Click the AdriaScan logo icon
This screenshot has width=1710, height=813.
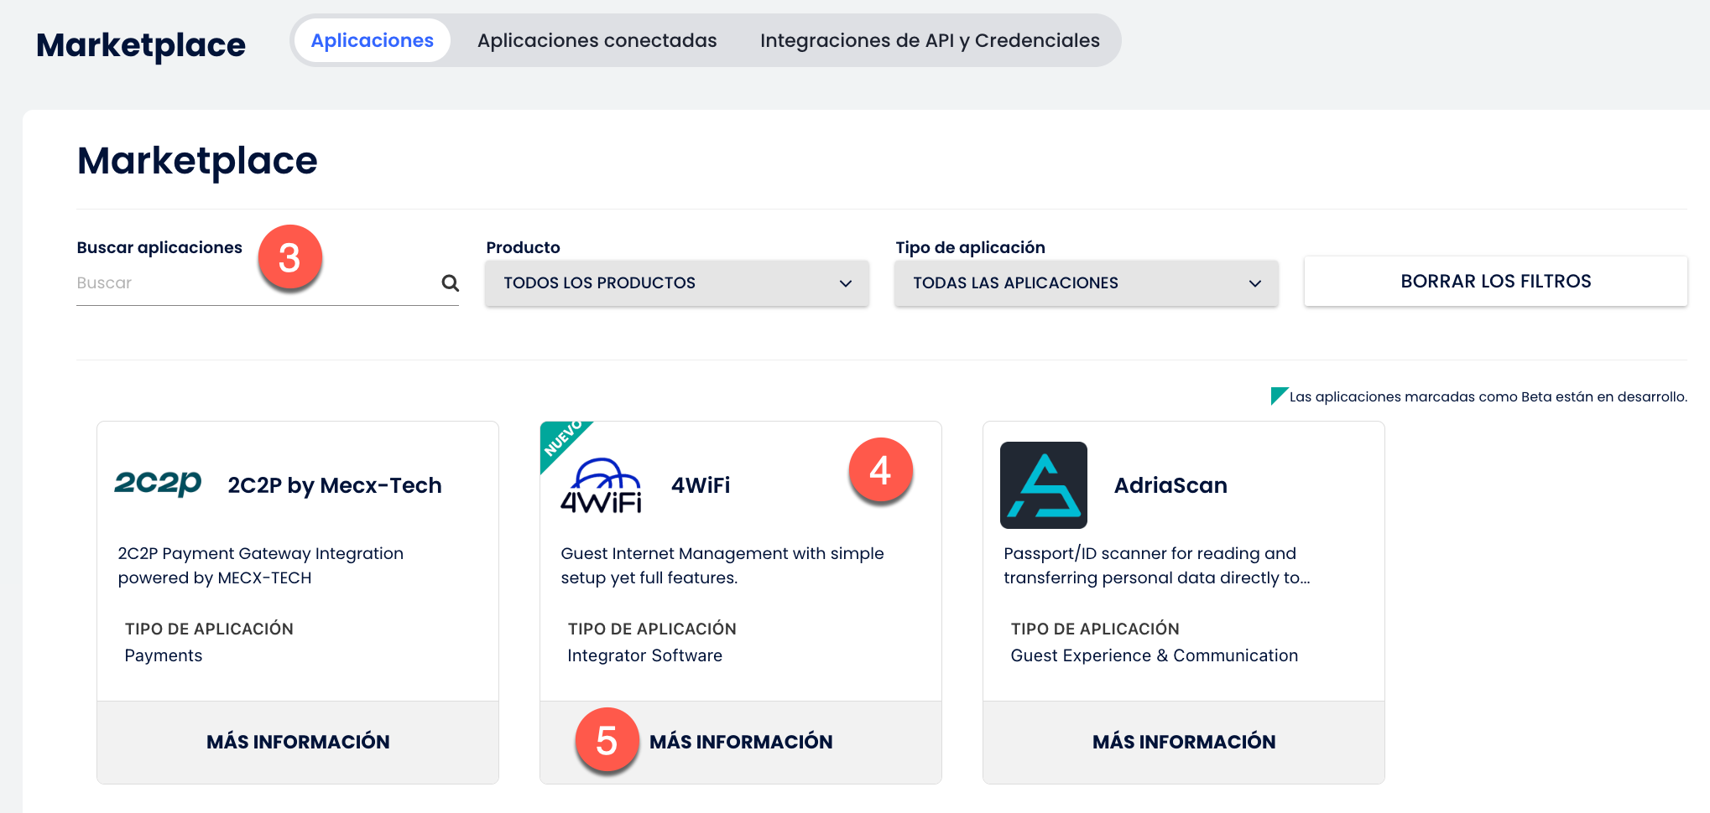[x=1043, y=485]
